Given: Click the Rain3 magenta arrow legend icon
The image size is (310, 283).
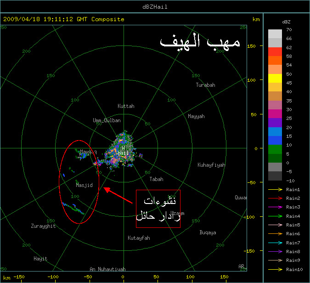Looking at the screenshot, I should 275,207.
